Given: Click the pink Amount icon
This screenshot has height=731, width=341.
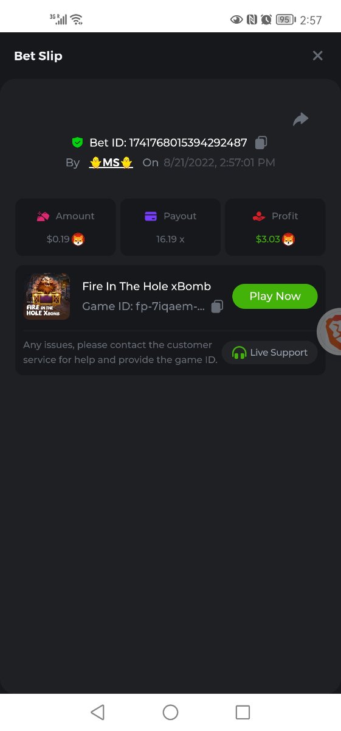Looking at the screenshot, I should coord(43,216).
